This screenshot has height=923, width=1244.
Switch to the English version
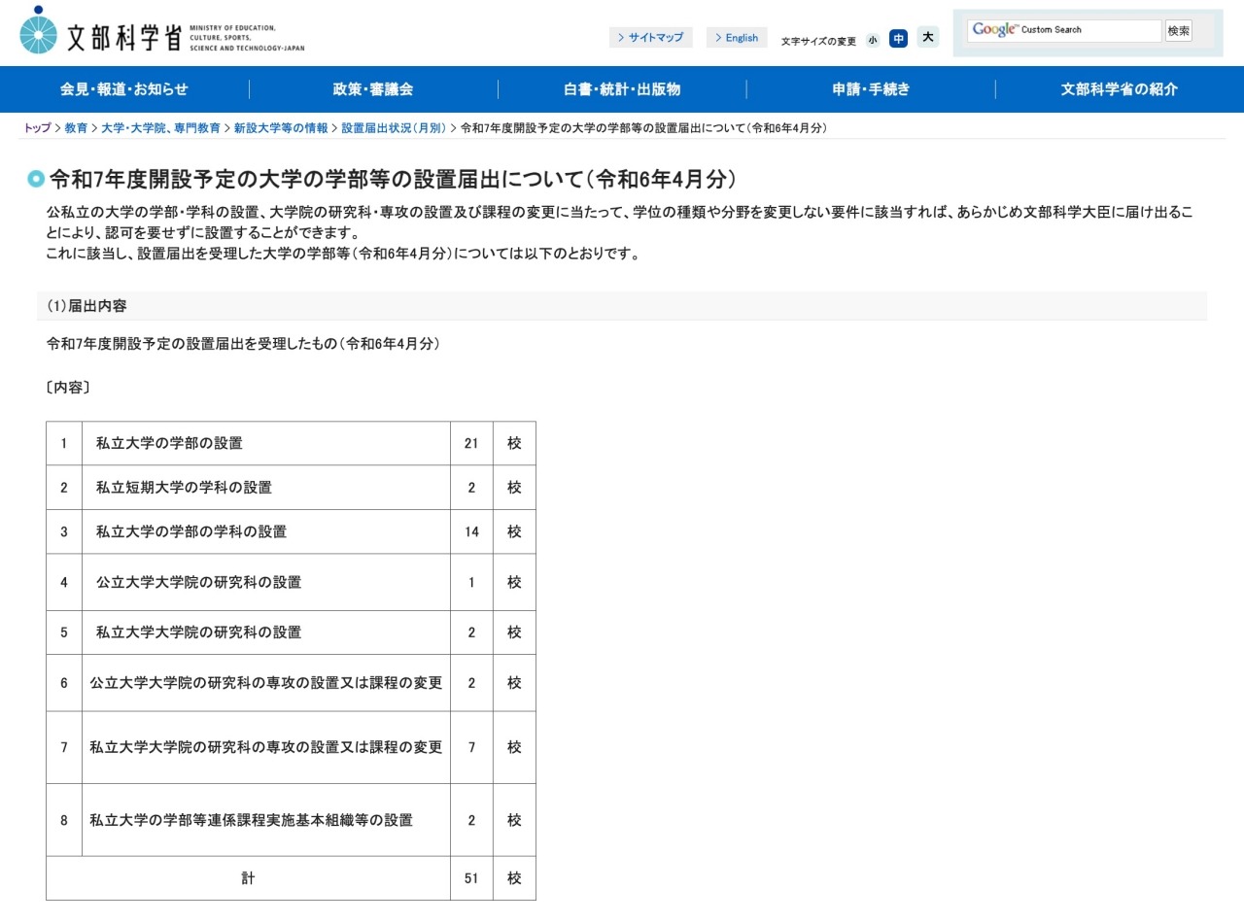pos(736,38)
